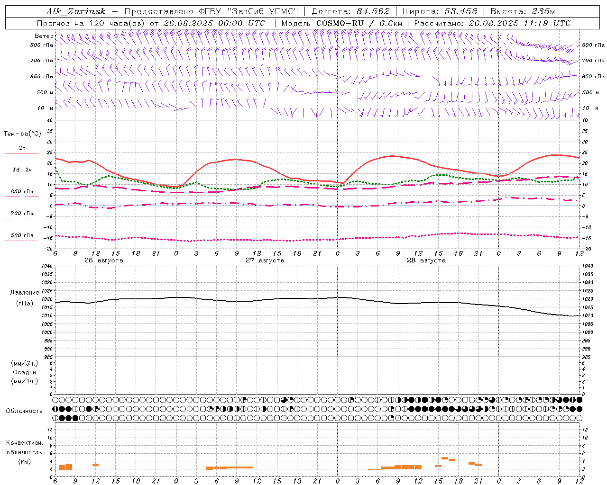Click the "Тем-ра(°C)" temperature panel label
607x485 pixels.
coord(22,134)
